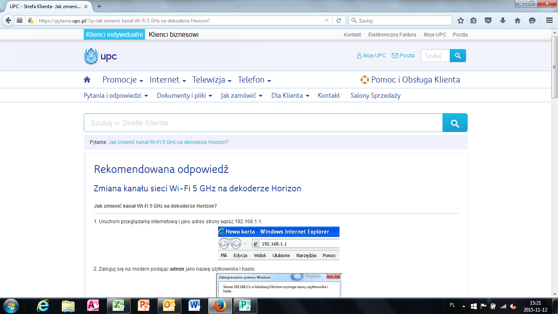Expand the Telefon menu
The image size is (558, 314).
click(254, 80)
